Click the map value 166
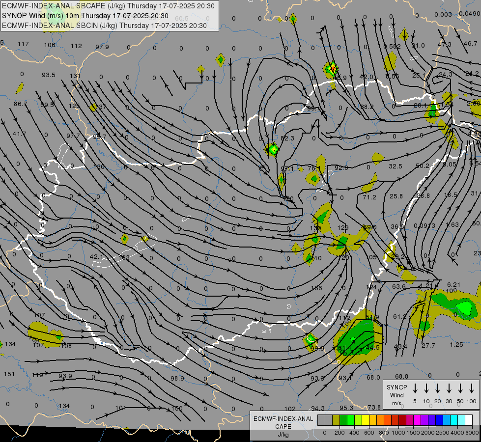This screenshot has width=481, height=442. point(316,288)
